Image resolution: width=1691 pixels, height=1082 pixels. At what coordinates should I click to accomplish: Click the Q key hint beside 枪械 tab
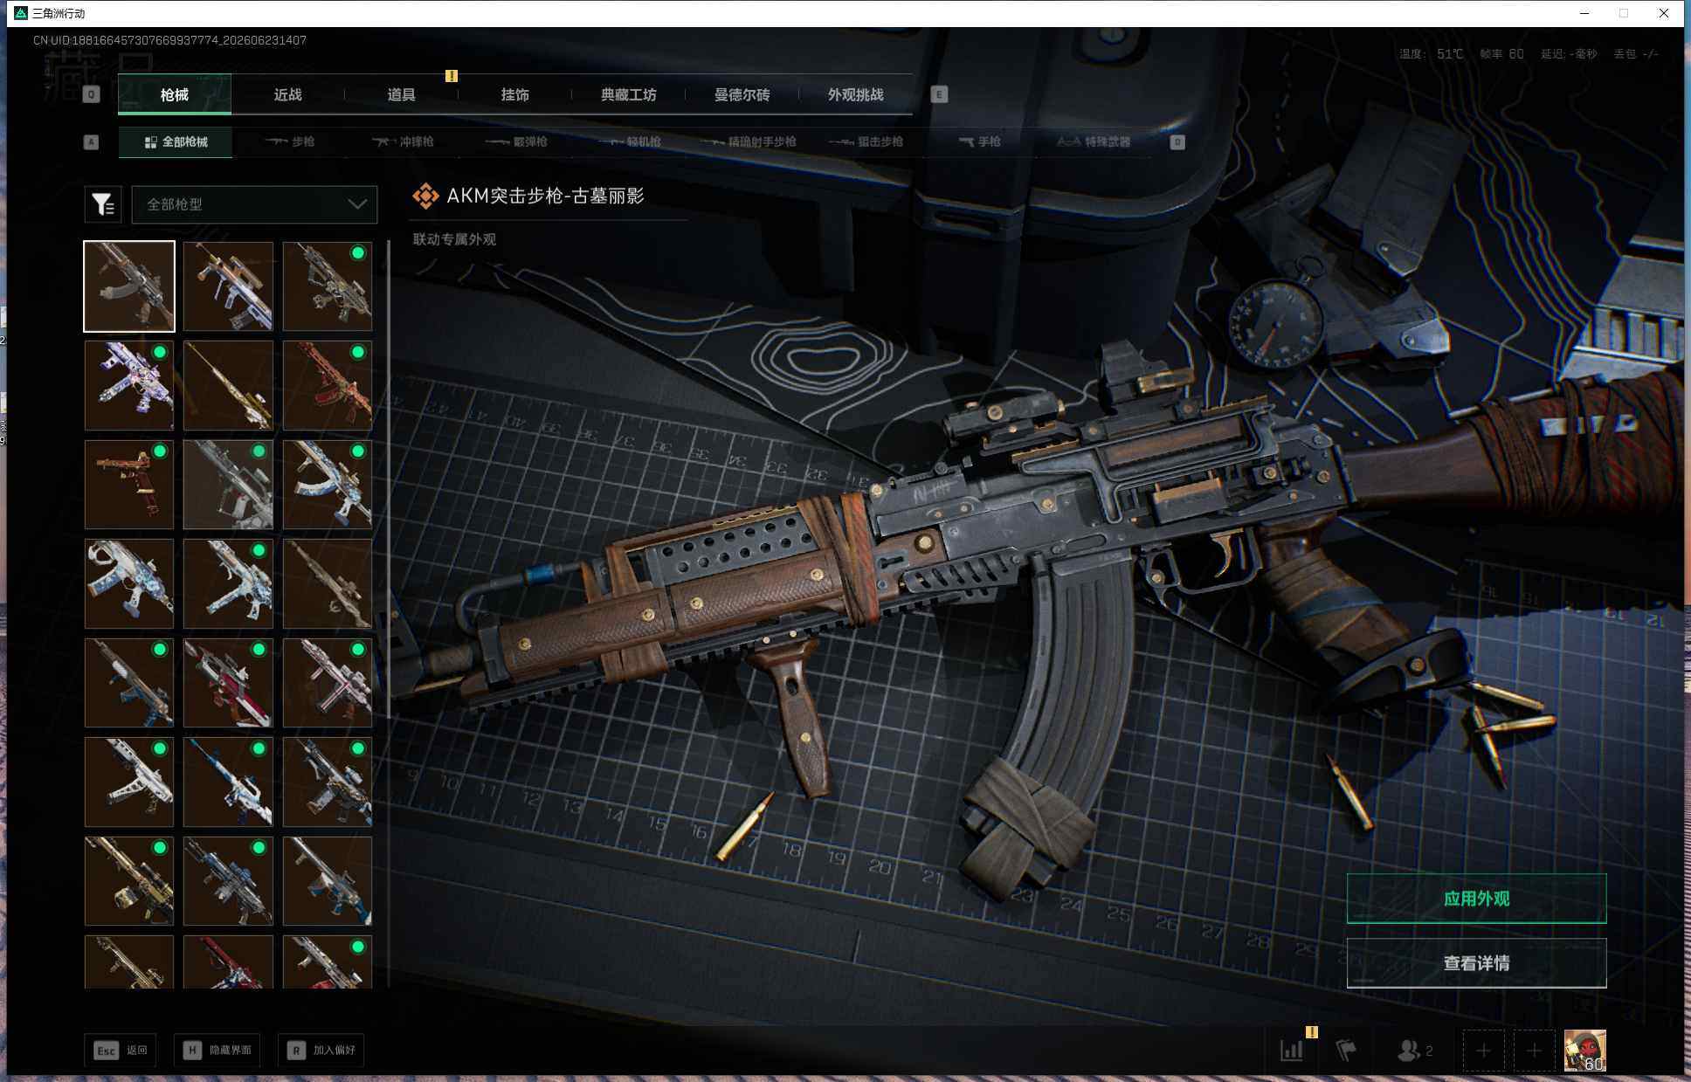coord(92,94)
